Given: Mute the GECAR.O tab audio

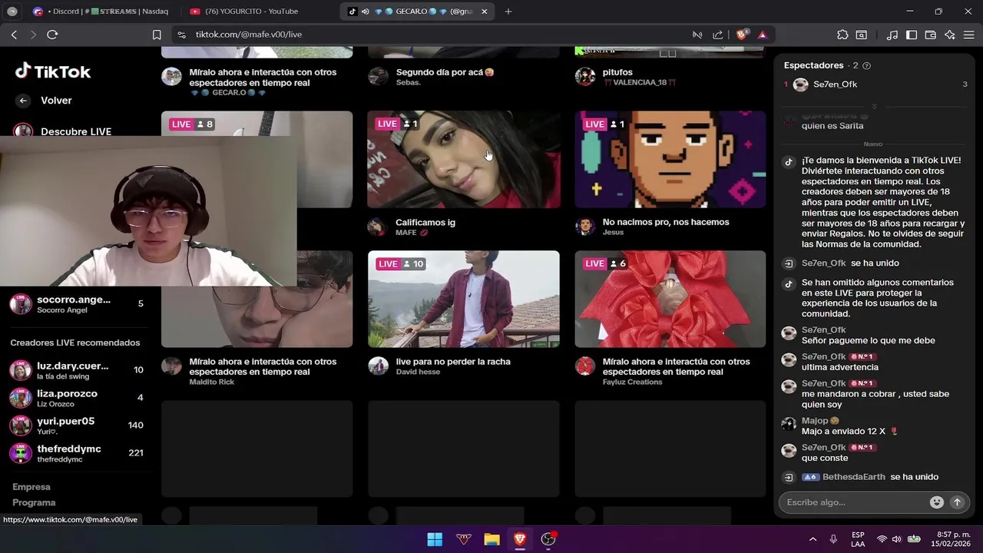Looking at the screenshot, I should pos(365,12).
